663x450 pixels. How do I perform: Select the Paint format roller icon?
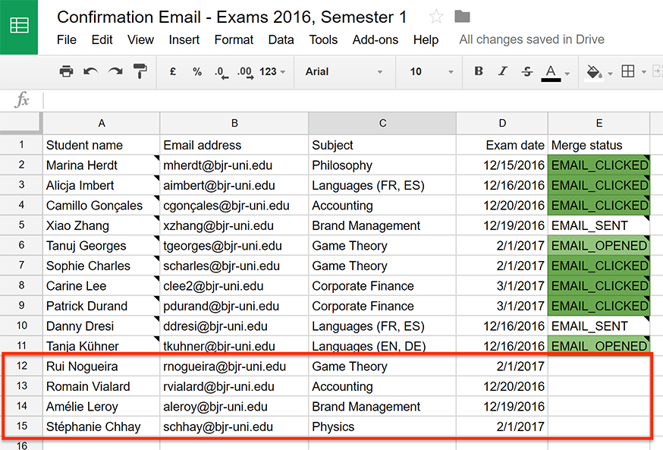coord(140,71)
